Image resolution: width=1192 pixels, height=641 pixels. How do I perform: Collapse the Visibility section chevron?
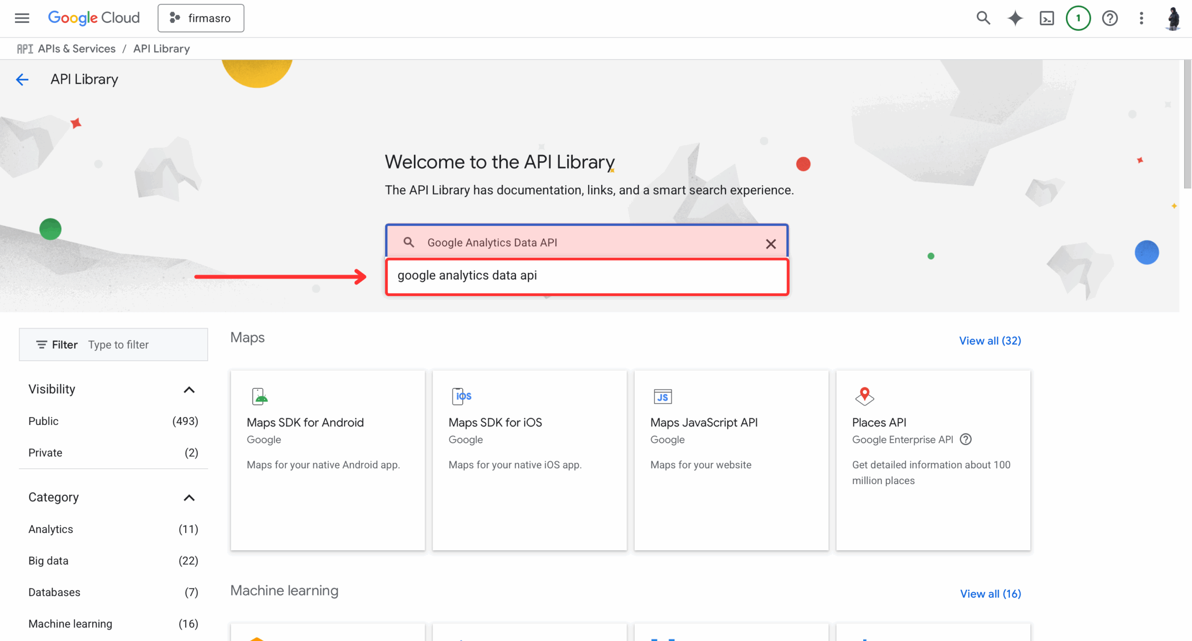[189, 390]
